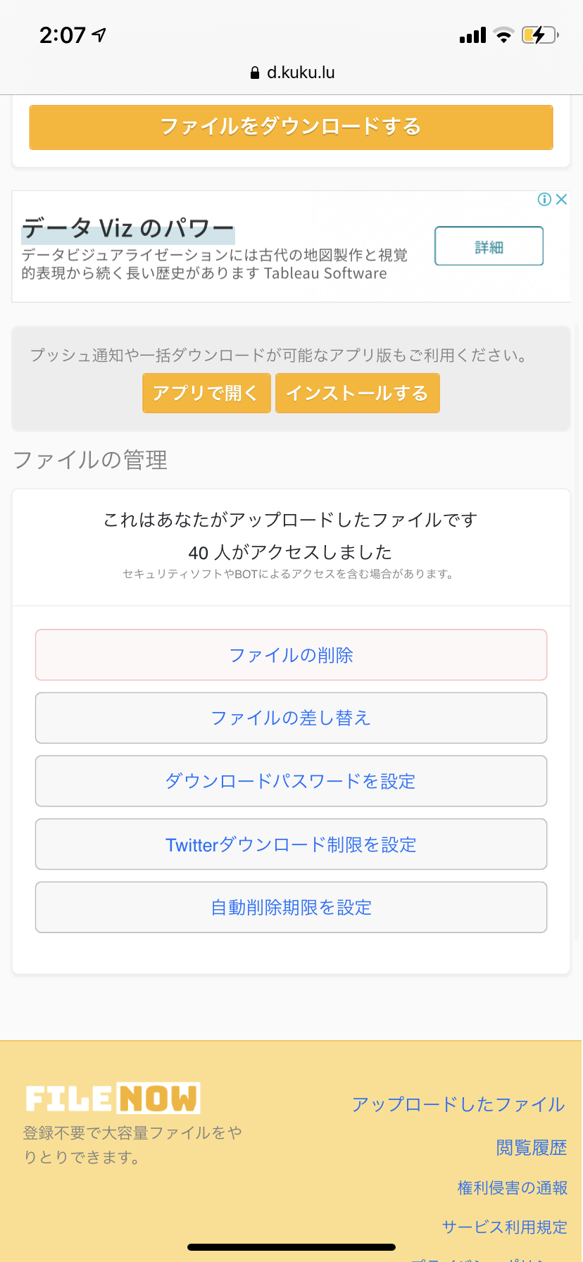Tap the FileNow logo in footer
Image resolution: width=583 pixels, height=1262 pixels.
tap(113, 1098)
